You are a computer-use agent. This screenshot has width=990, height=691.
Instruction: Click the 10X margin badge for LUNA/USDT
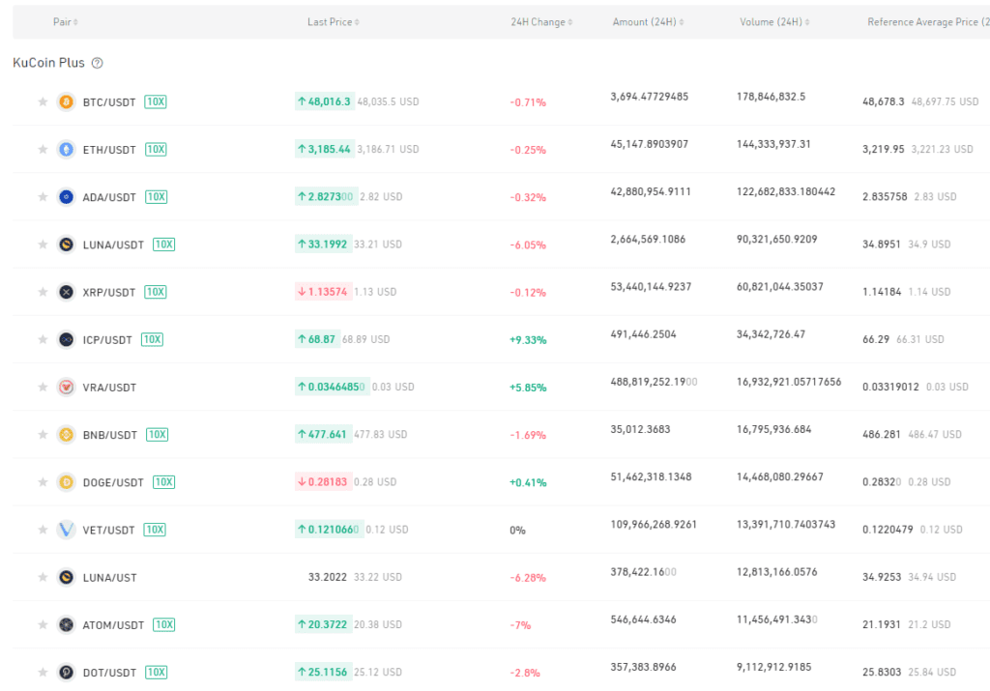point(163,245)
